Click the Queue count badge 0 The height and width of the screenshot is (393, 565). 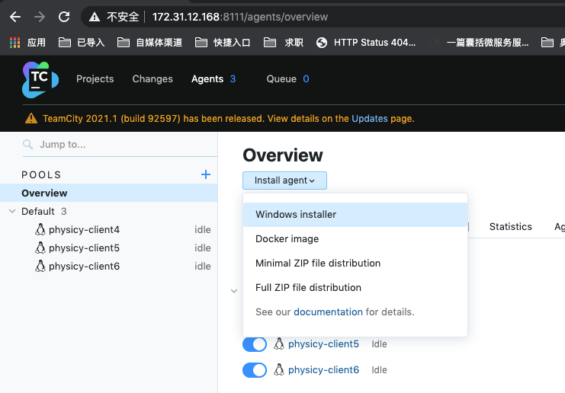click(x=306, y=78)
